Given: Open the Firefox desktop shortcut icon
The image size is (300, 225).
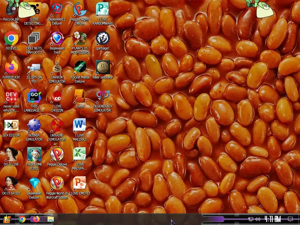Looking at the screenshot, I should pos(11,67).
